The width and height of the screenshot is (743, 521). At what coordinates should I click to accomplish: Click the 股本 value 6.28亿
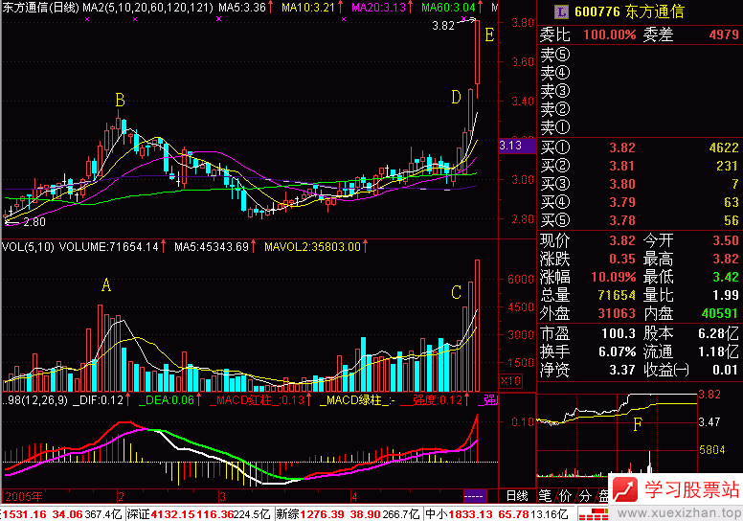pyautogui.click(x=718, y=333)
